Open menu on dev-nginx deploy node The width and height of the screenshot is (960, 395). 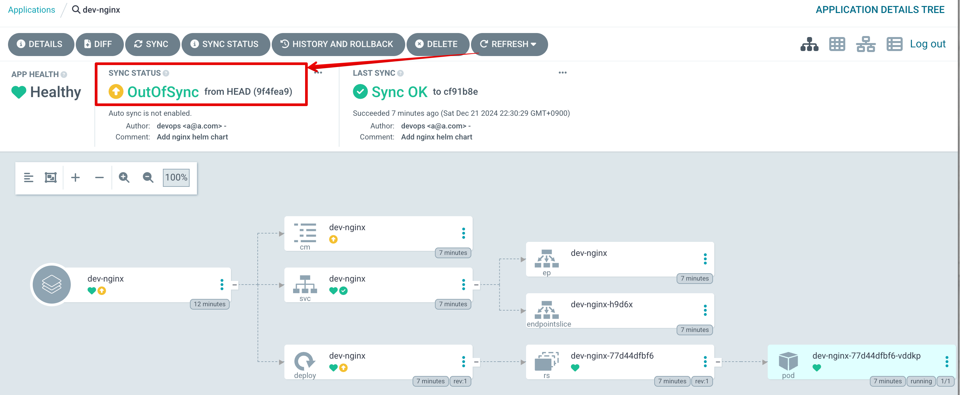point(463,361)
